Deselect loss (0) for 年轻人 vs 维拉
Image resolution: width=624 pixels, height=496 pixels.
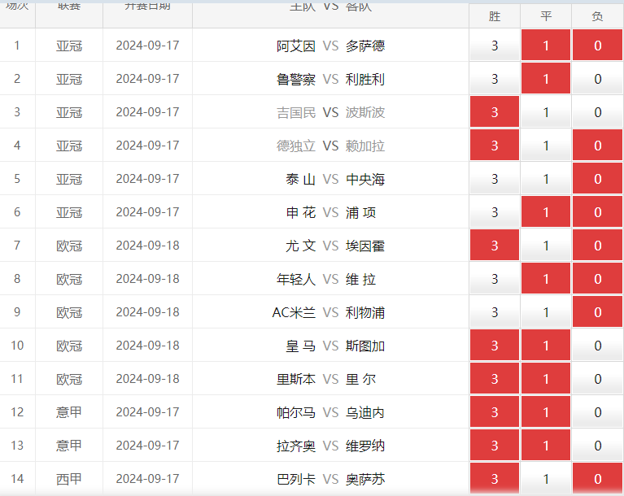coord(597,279)
